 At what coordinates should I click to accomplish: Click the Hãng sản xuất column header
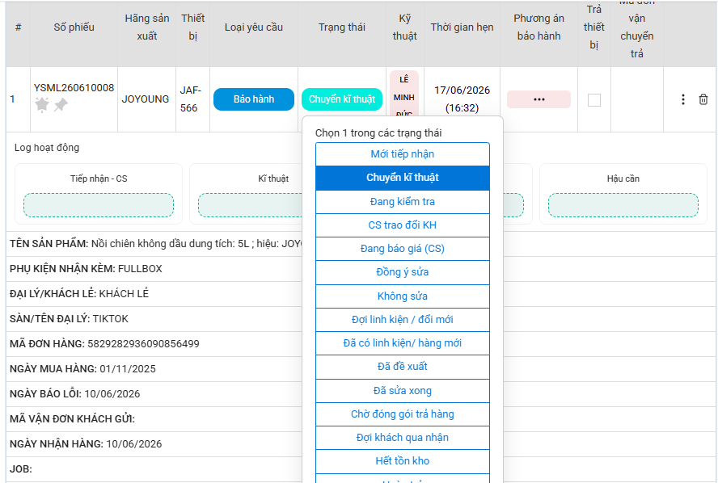[147, 27]
